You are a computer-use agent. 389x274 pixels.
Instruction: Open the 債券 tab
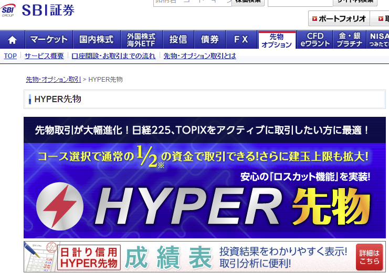210,40
